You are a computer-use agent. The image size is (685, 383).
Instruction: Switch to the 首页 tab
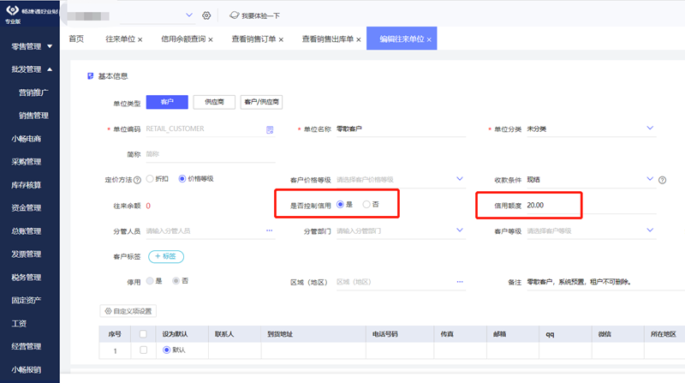click(76, 39)
